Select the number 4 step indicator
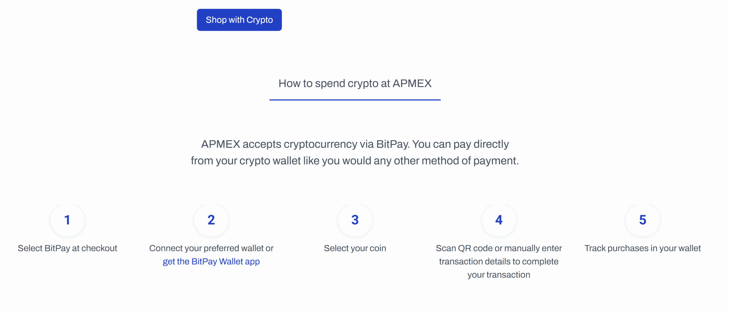 coord(499,220)
